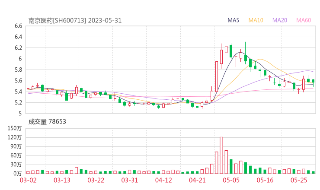
Task: Click the 5.2 price axis label
Action: tap(18, 102)
